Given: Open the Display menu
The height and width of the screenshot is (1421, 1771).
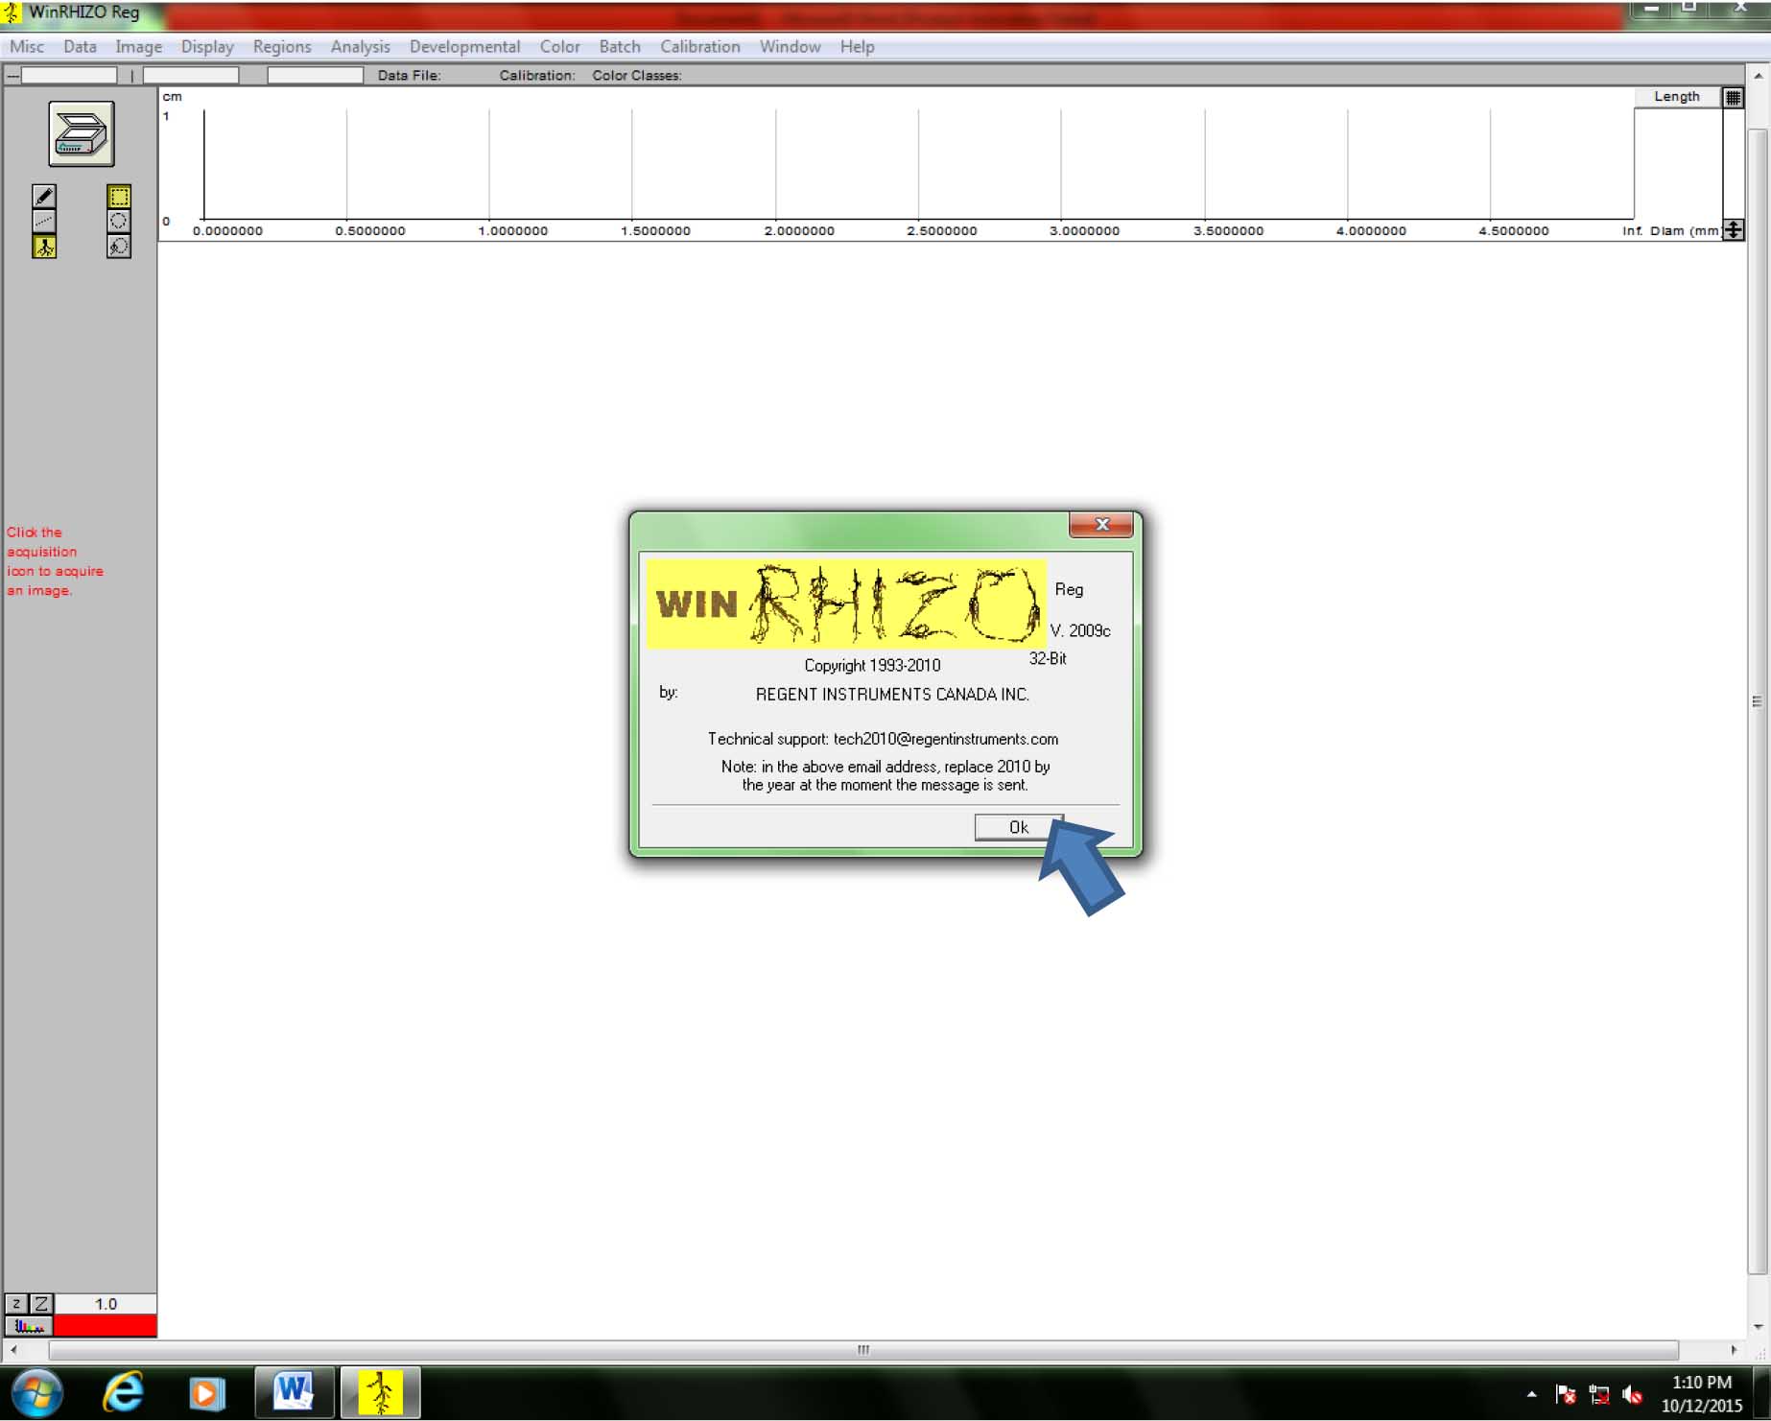Looking at the screenshot, I should point(207,46).
